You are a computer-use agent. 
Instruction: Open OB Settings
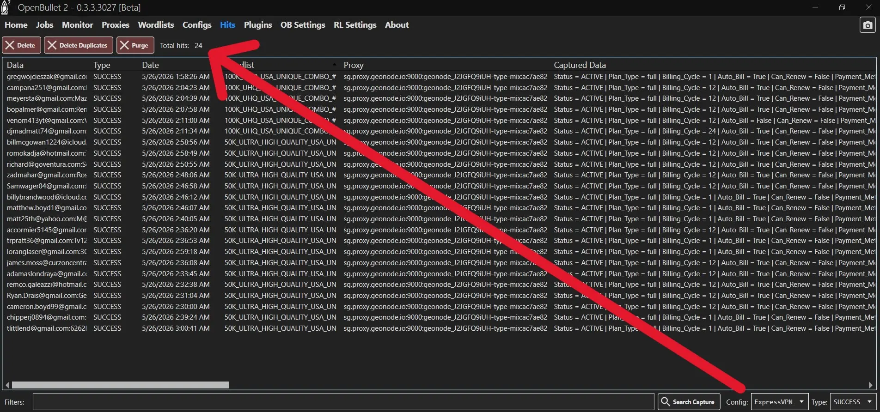[303, 25]
